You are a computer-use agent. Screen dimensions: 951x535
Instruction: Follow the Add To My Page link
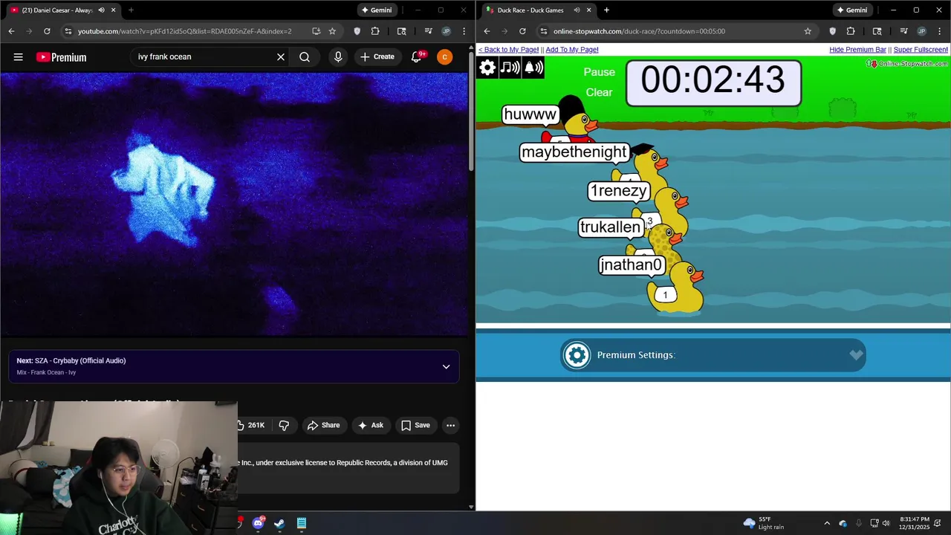(572, 50)
